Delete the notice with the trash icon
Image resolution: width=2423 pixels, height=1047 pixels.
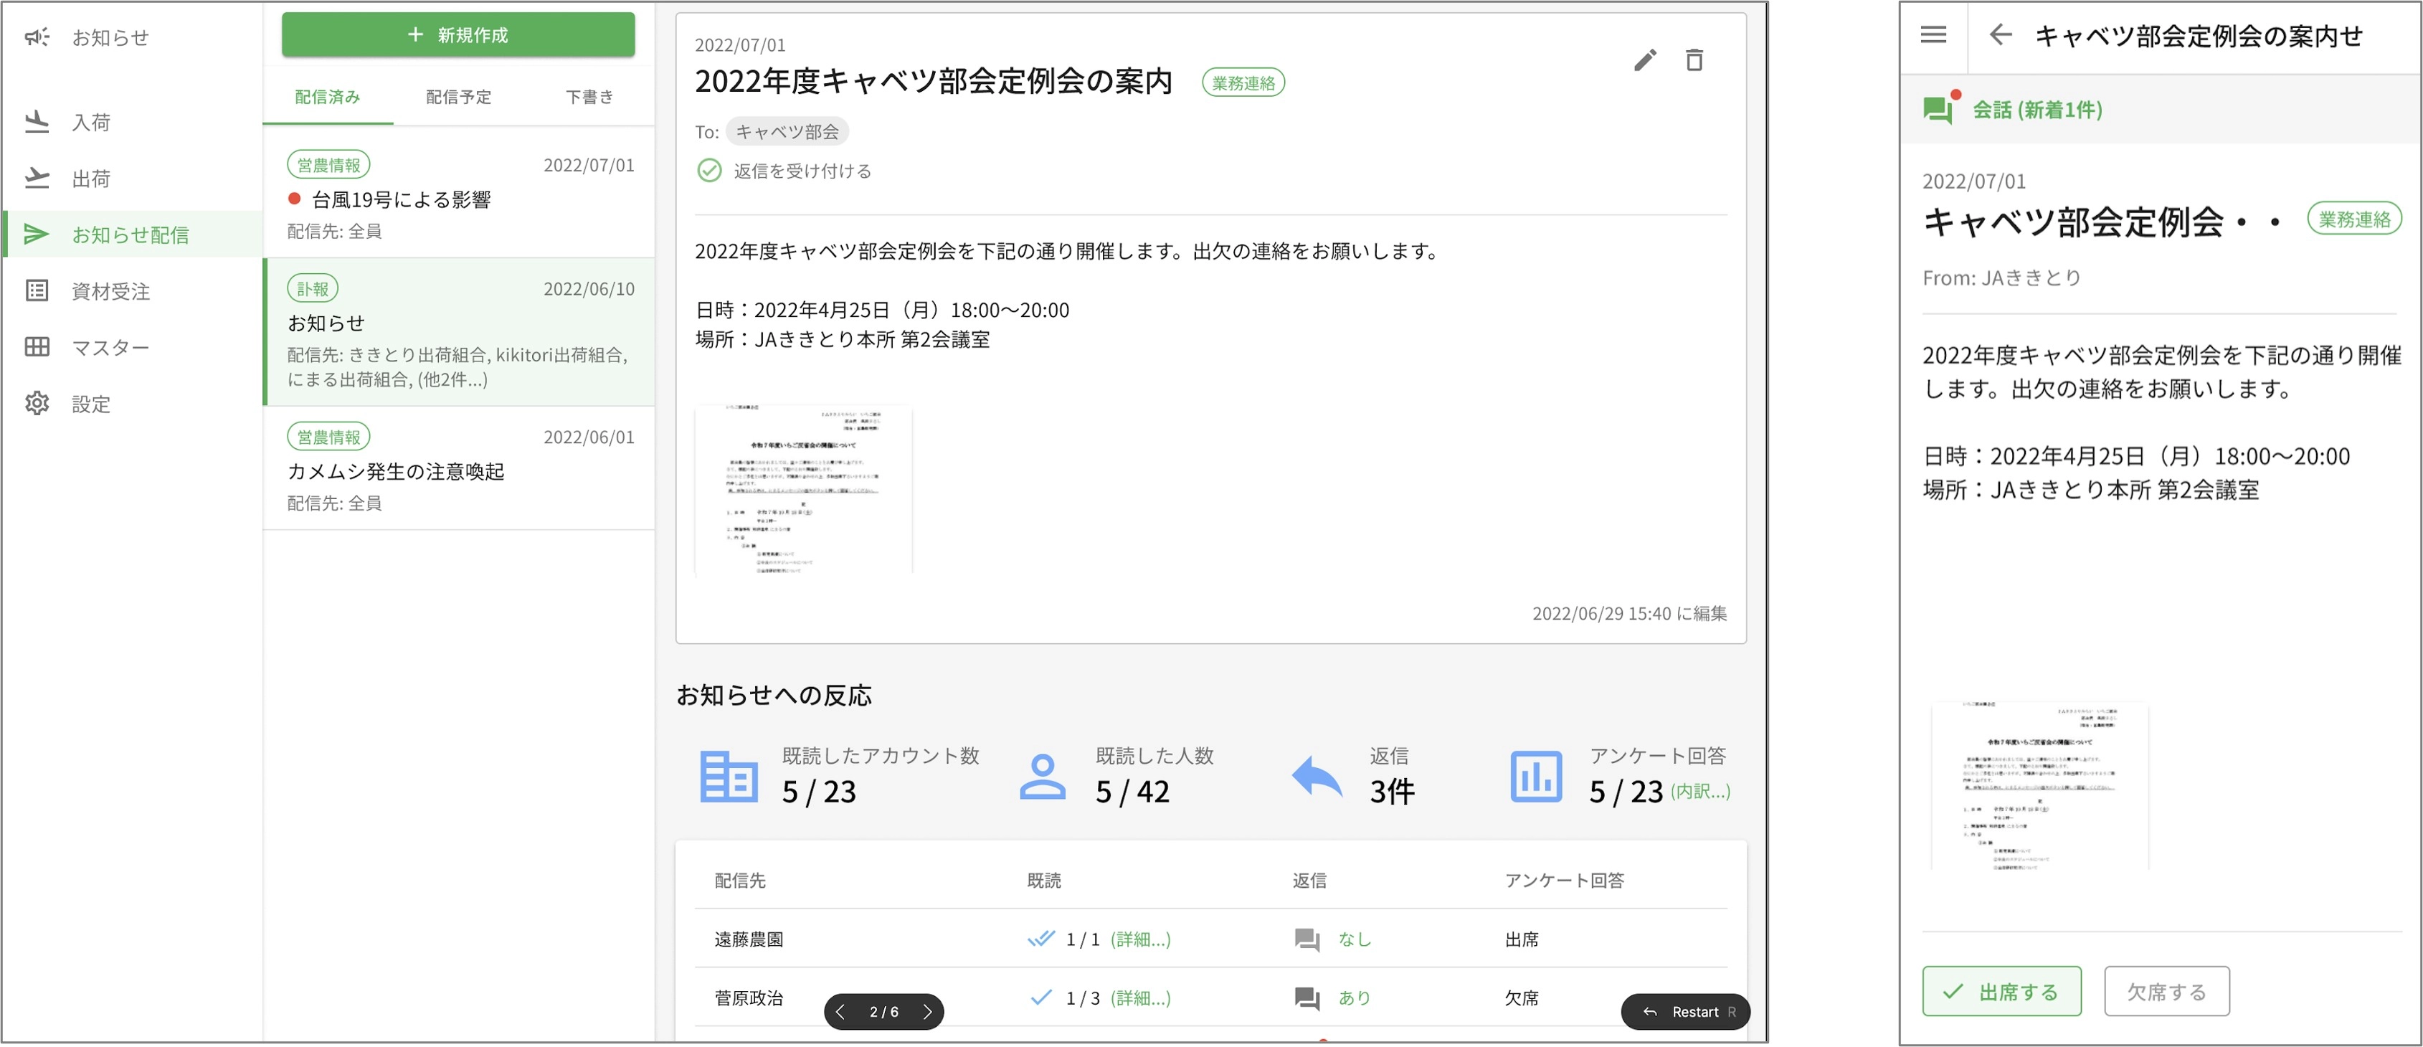click(1694, 60)
